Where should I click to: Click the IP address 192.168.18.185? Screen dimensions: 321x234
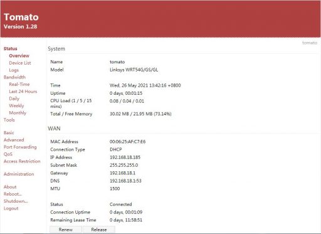tap(125, 157)
